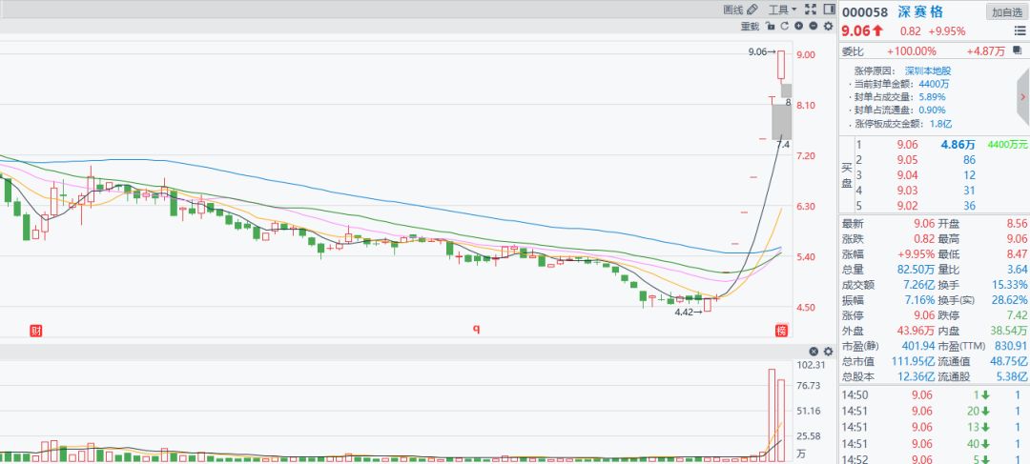Click 总股本 value 12.36亿
Viewport: 1030px width, 464px height.
[x=918, y=376]
